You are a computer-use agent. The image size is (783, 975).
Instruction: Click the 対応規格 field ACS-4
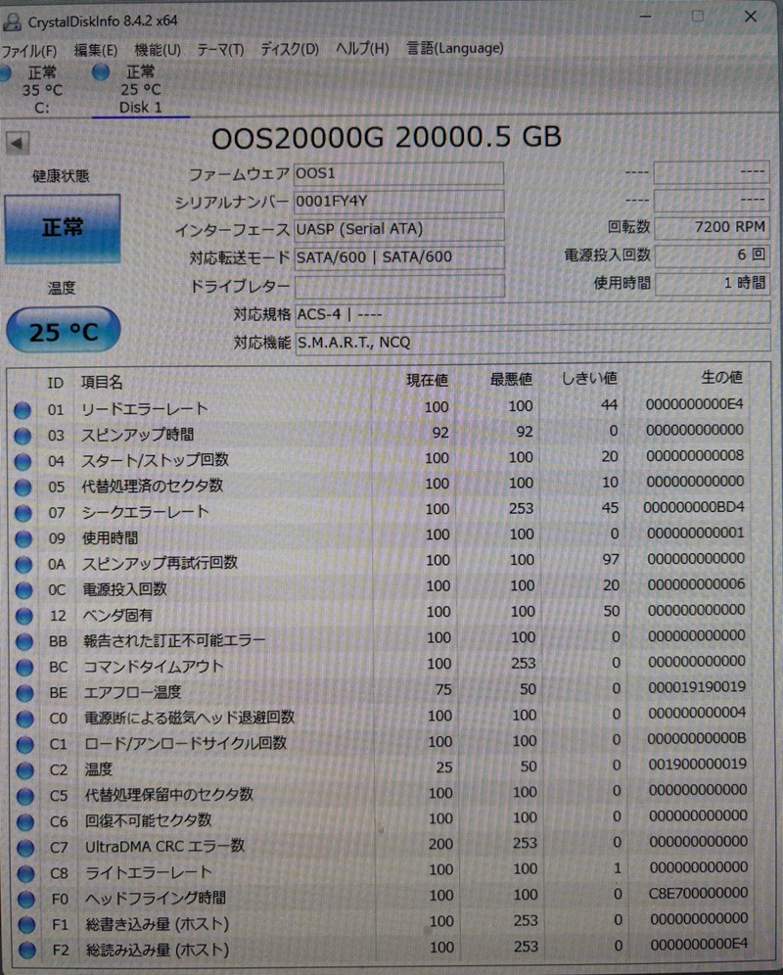532,314
